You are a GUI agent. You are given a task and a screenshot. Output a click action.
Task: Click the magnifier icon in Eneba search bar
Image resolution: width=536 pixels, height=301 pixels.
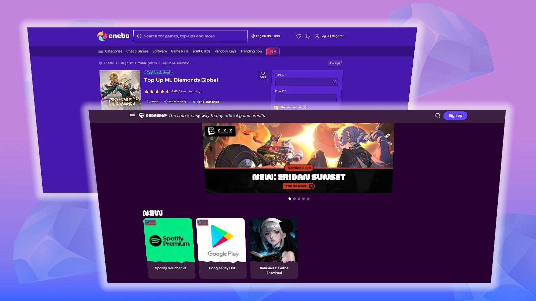pyautogui.click(x=139, y=36)
